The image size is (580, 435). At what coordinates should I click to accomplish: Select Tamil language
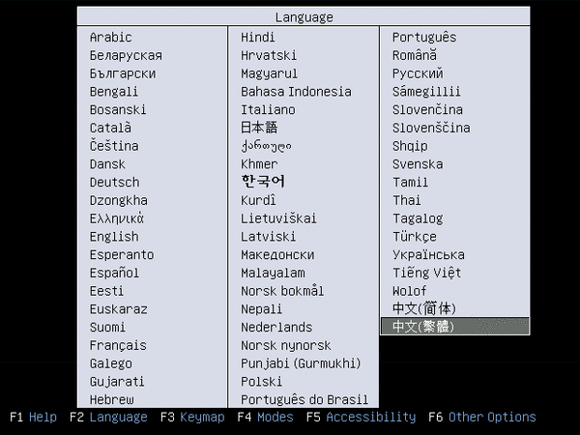410,182
